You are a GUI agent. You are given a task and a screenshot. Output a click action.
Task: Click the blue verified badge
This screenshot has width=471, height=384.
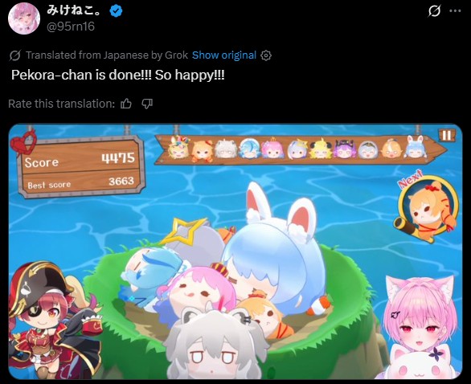pyautogui.click(x=116, y=11)
